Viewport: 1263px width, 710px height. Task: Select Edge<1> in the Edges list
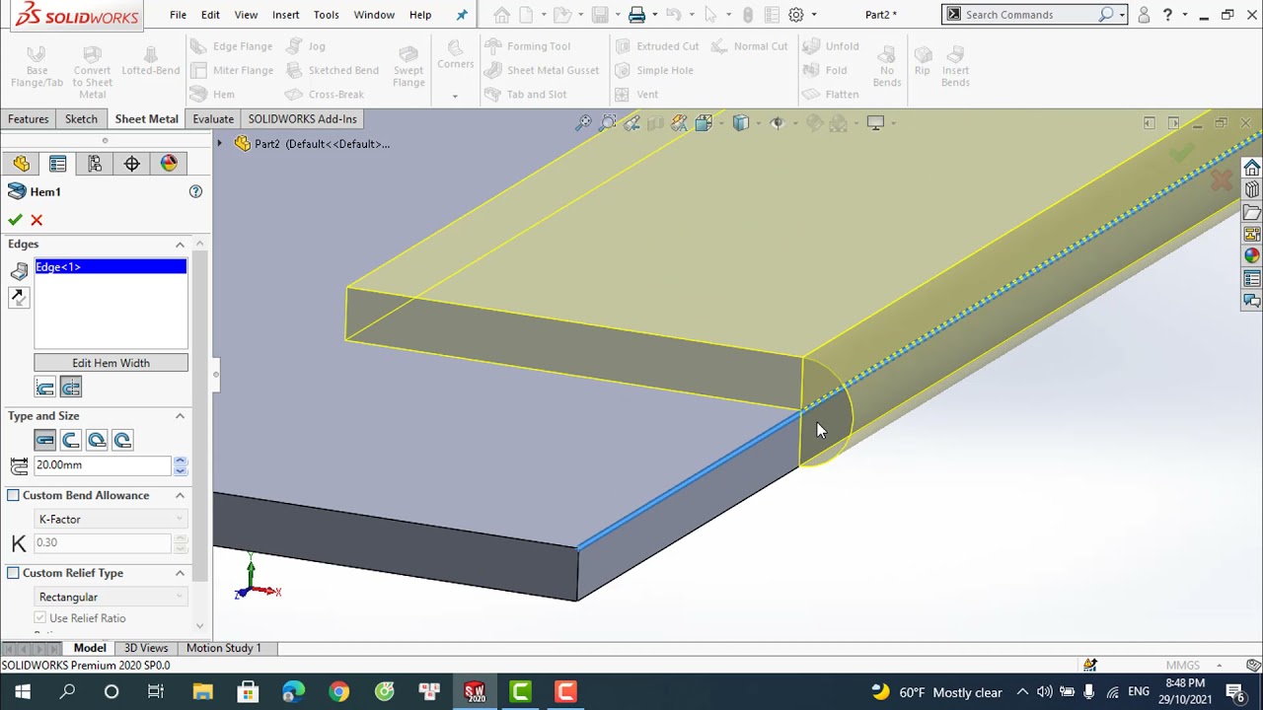[x=111, y=267]
